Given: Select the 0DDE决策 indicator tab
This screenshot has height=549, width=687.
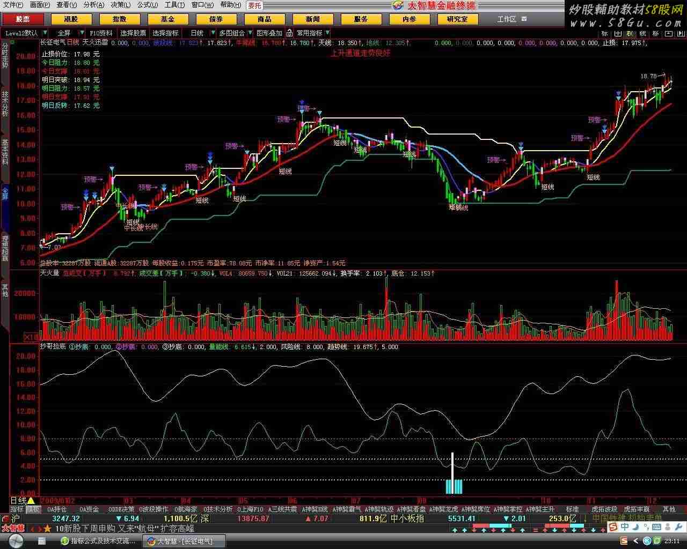Looking at the screenshot, I should (x=121, y=509).
